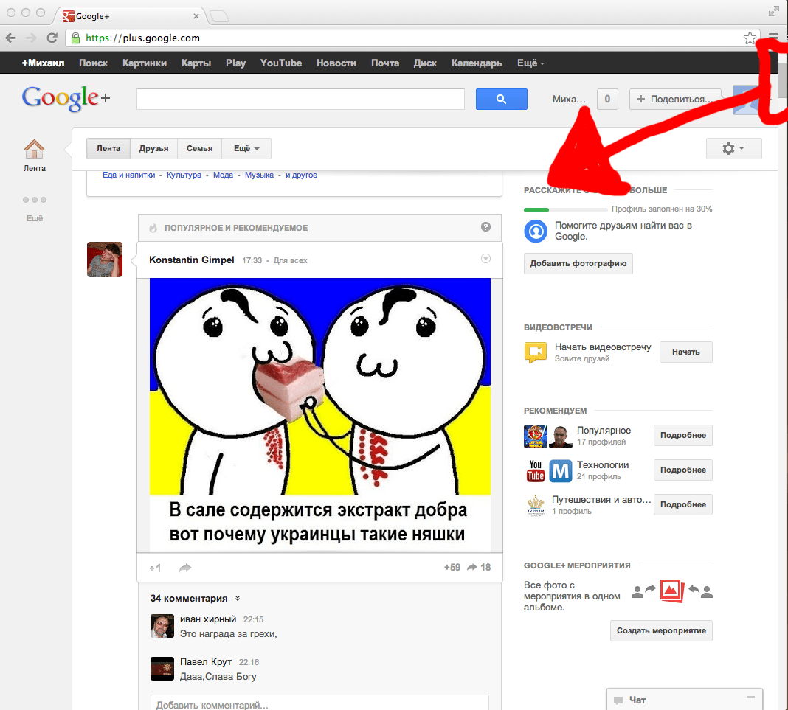Click the blue search magnifier button
The width and height of the screenshot is (788, 710).
[x=502, y=99]
